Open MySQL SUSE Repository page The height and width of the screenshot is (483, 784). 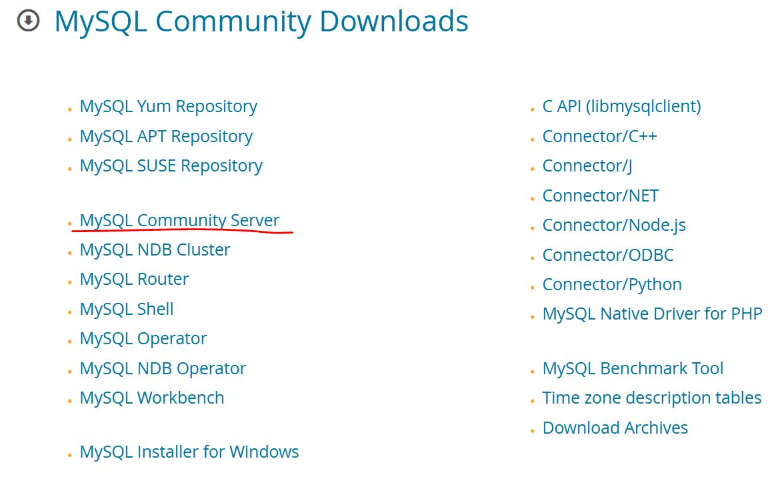pyautogui.click(x=171, y=166)
